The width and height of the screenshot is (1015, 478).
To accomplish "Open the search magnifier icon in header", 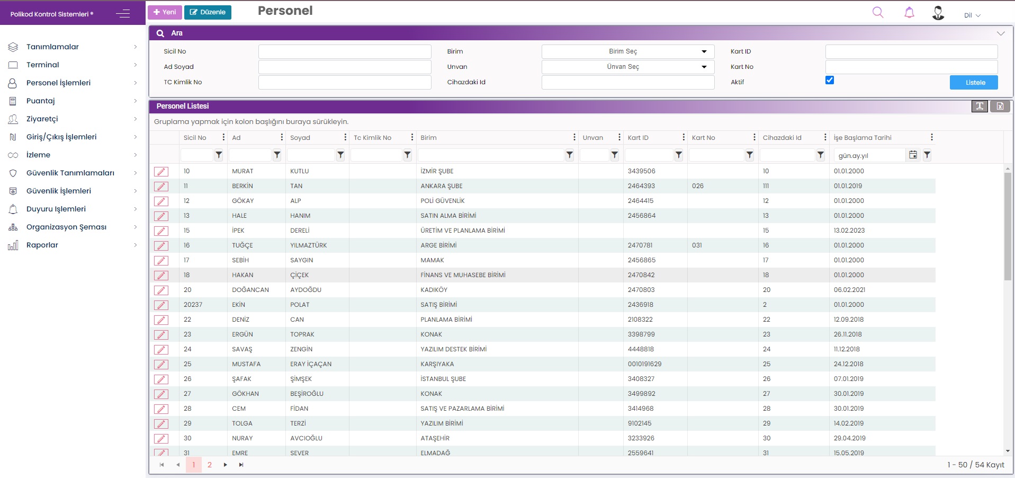I will 878,12.
